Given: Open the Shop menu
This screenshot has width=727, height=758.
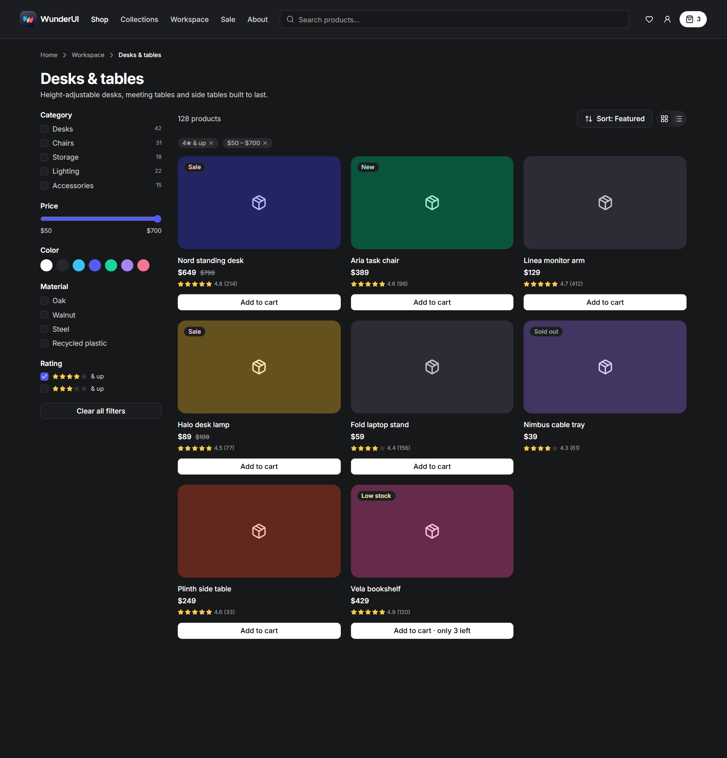Looking at the screenshot, I should (x=100, y=19).
